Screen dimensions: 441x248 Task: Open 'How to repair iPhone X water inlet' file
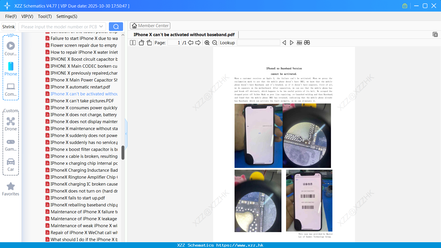point(82,52)
